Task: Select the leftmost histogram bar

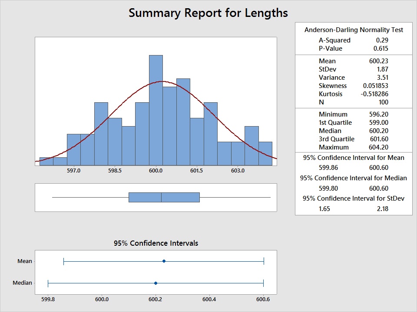Action: [x=46, y=161]
